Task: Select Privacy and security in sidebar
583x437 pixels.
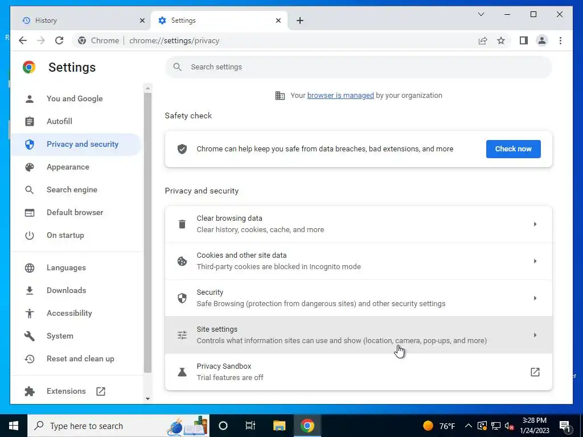Action: [x=76, y=144]
